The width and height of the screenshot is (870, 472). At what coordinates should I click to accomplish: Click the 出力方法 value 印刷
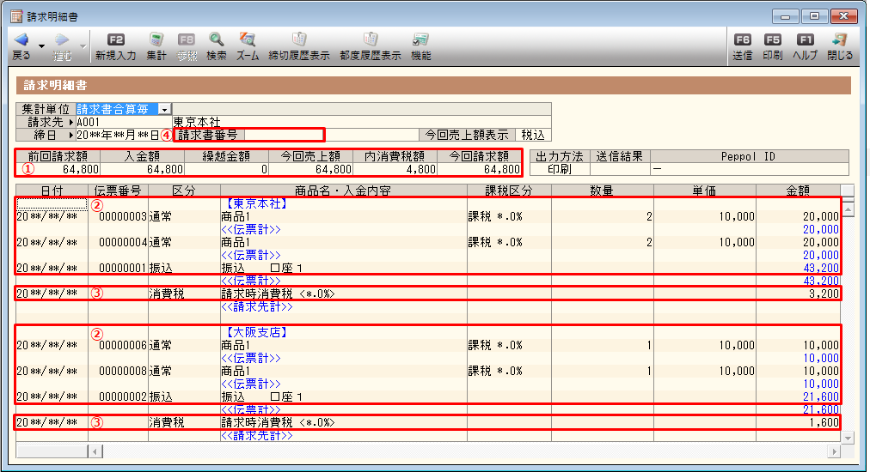[x=560, y=170]
